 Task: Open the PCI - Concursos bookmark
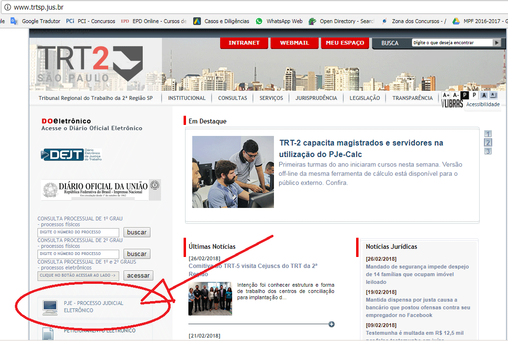click(x=91, y=21)
